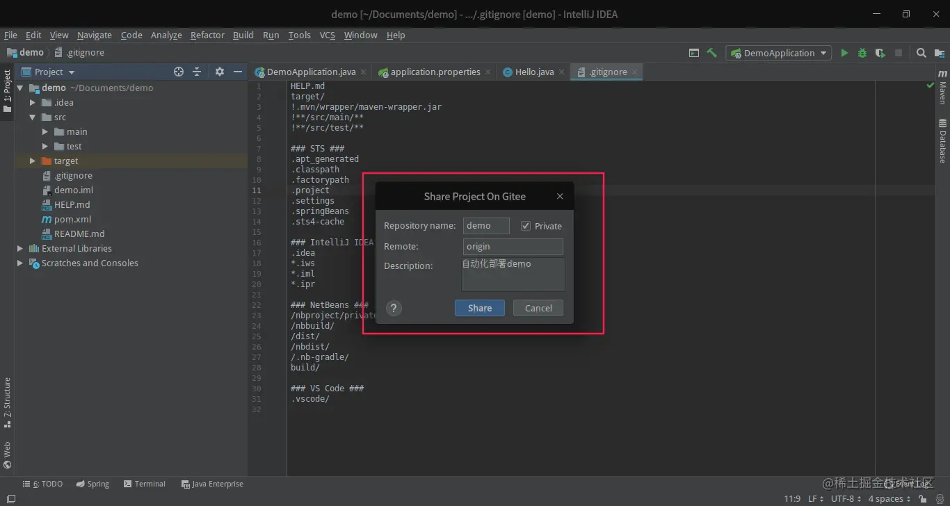Screen dimensions: 950x506
Task: Click the demo breadcrumb in navigation bar
Action: [26, 53]
